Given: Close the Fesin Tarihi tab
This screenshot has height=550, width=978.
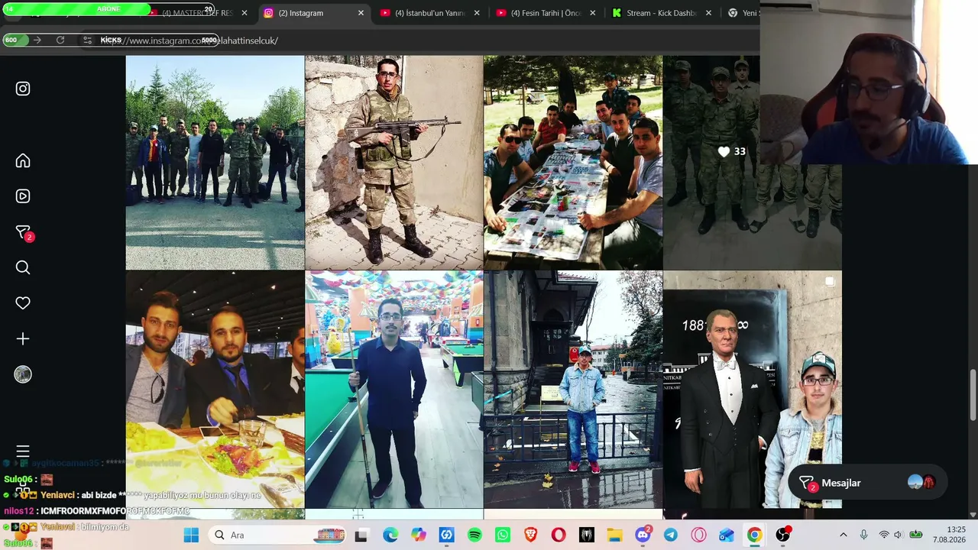Looking at the screenshot, I should coord(592,13).
